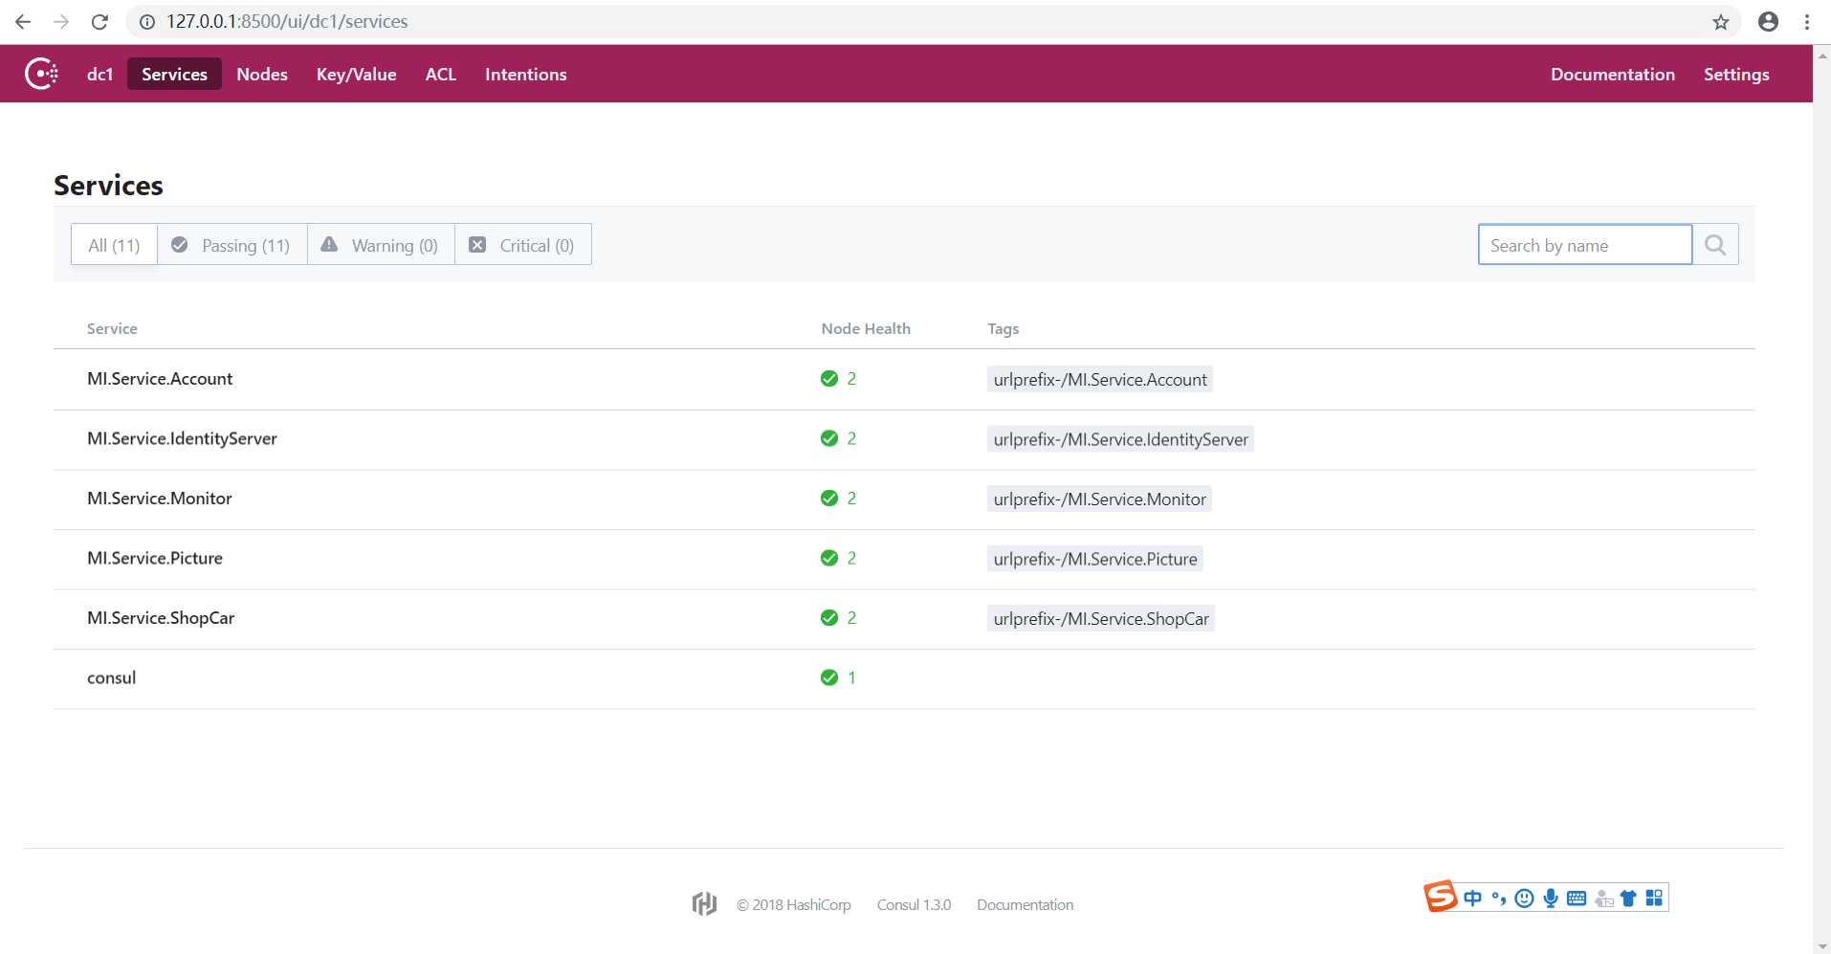Bookmark this page with star icon
The image size is (1831, 954).
click(1721, 21)
